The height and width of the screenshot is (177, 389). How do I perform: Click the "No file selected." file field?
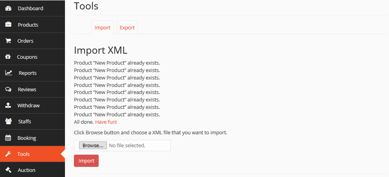(x=127, y=145)
